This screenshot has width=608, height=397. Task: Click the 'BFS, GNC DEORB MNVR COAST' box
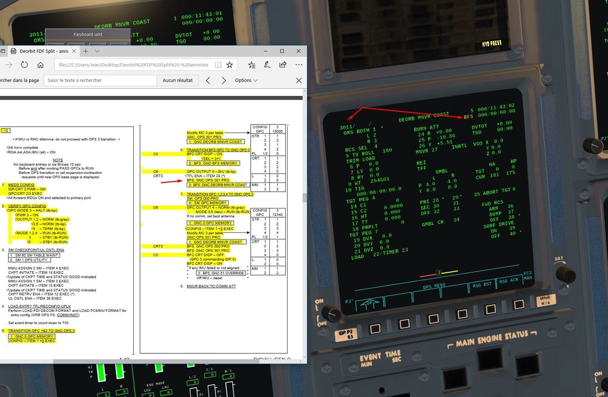point(218,185)
